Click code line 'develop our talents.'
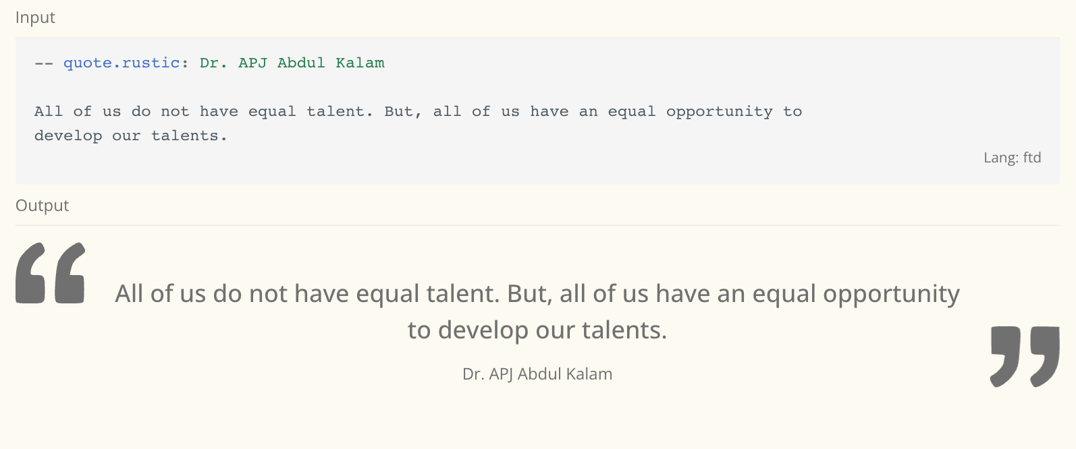This screenshot has width=1076, height=449. click(x=131, y=136)
